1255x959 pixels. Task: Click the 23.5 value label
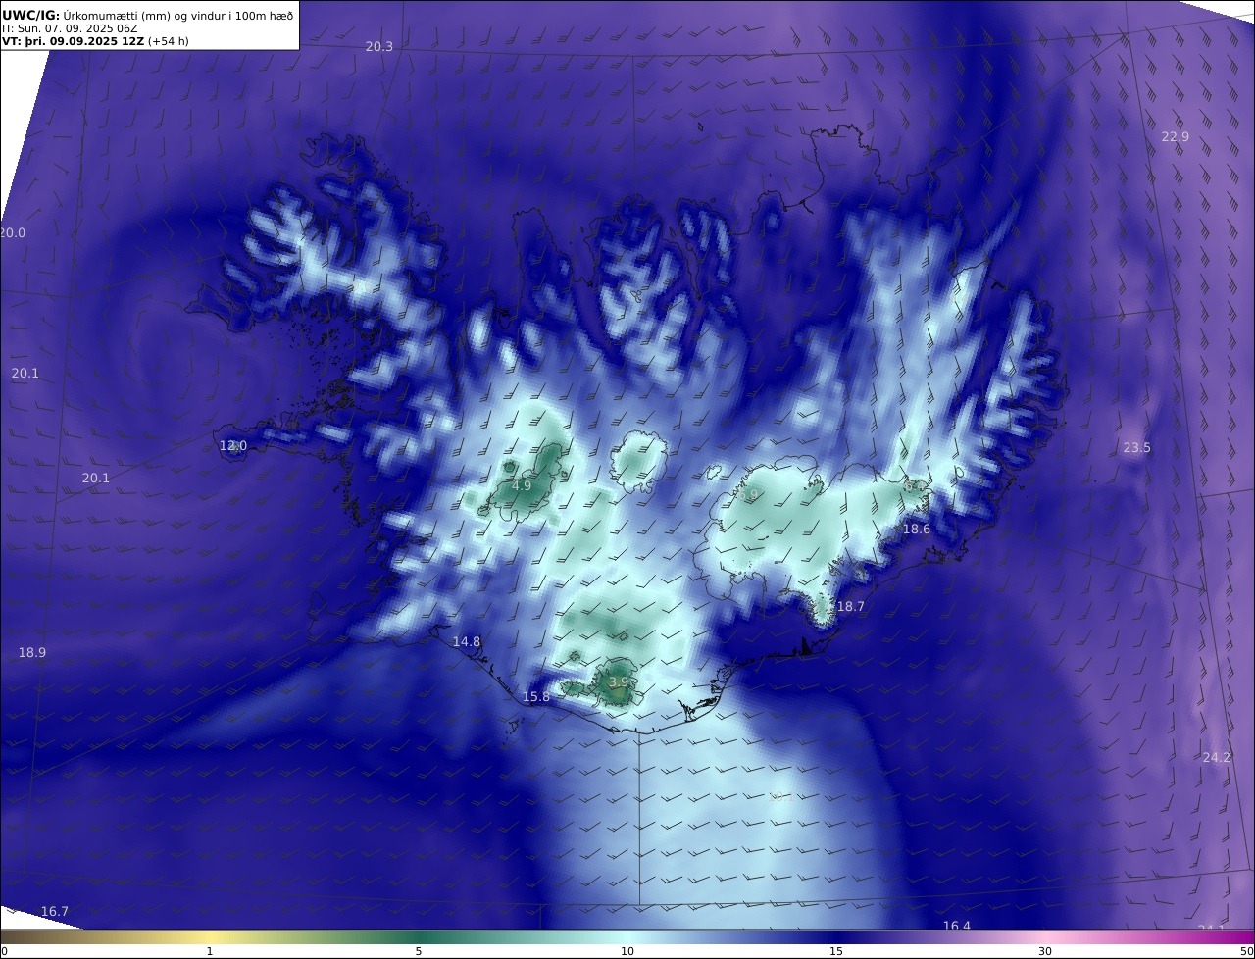point(1136,448)
